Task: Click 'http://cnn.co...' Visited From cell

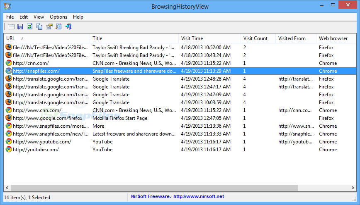Action: pyautogui.click(x=295, y=110)
